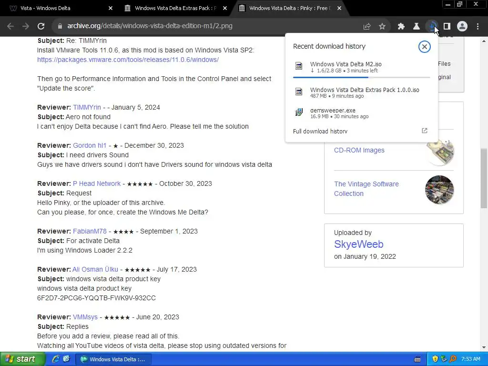Click the gemsweeper.exe installer icon
Screen dimensions: 488x366
click(299, 112)
